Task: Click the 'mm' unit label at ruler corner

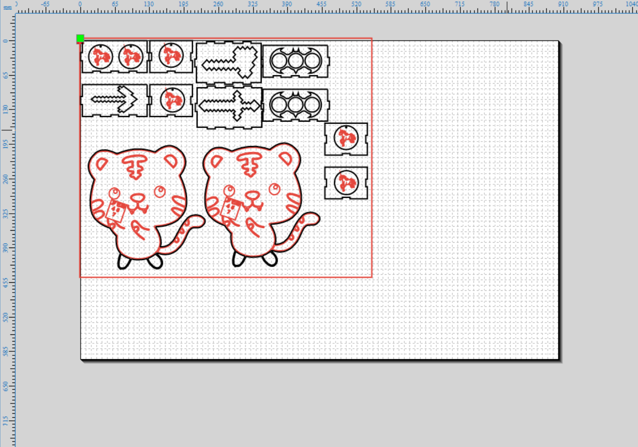Action: pyautogui.click(x=8, y=8)
